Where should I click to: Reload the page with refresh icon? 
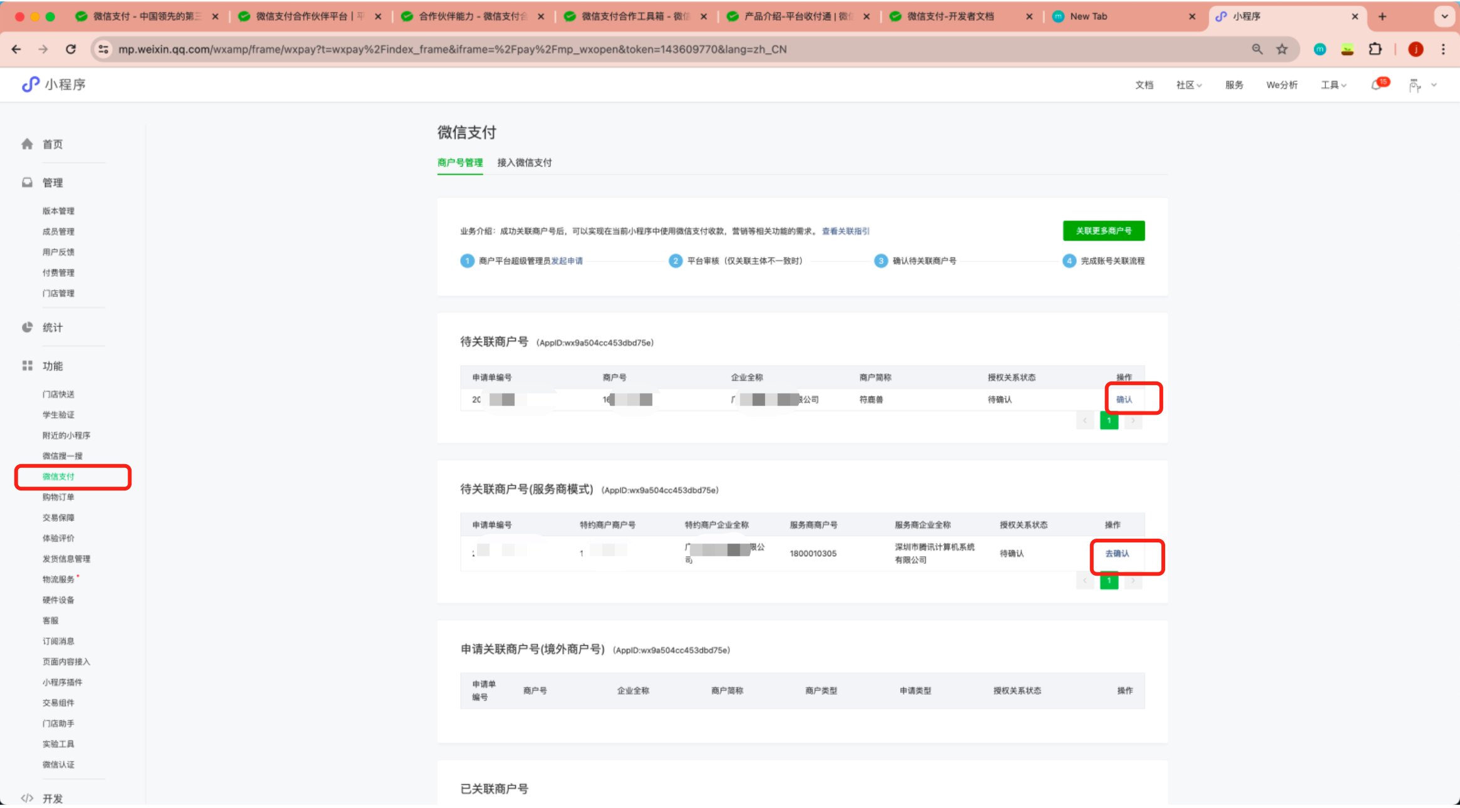tap(71, 49)
